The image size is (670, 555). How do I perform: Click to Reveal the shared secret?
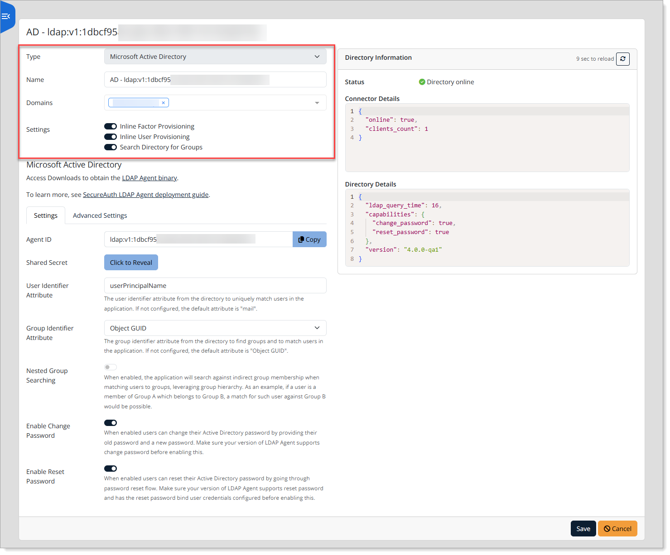pos(131,263)
